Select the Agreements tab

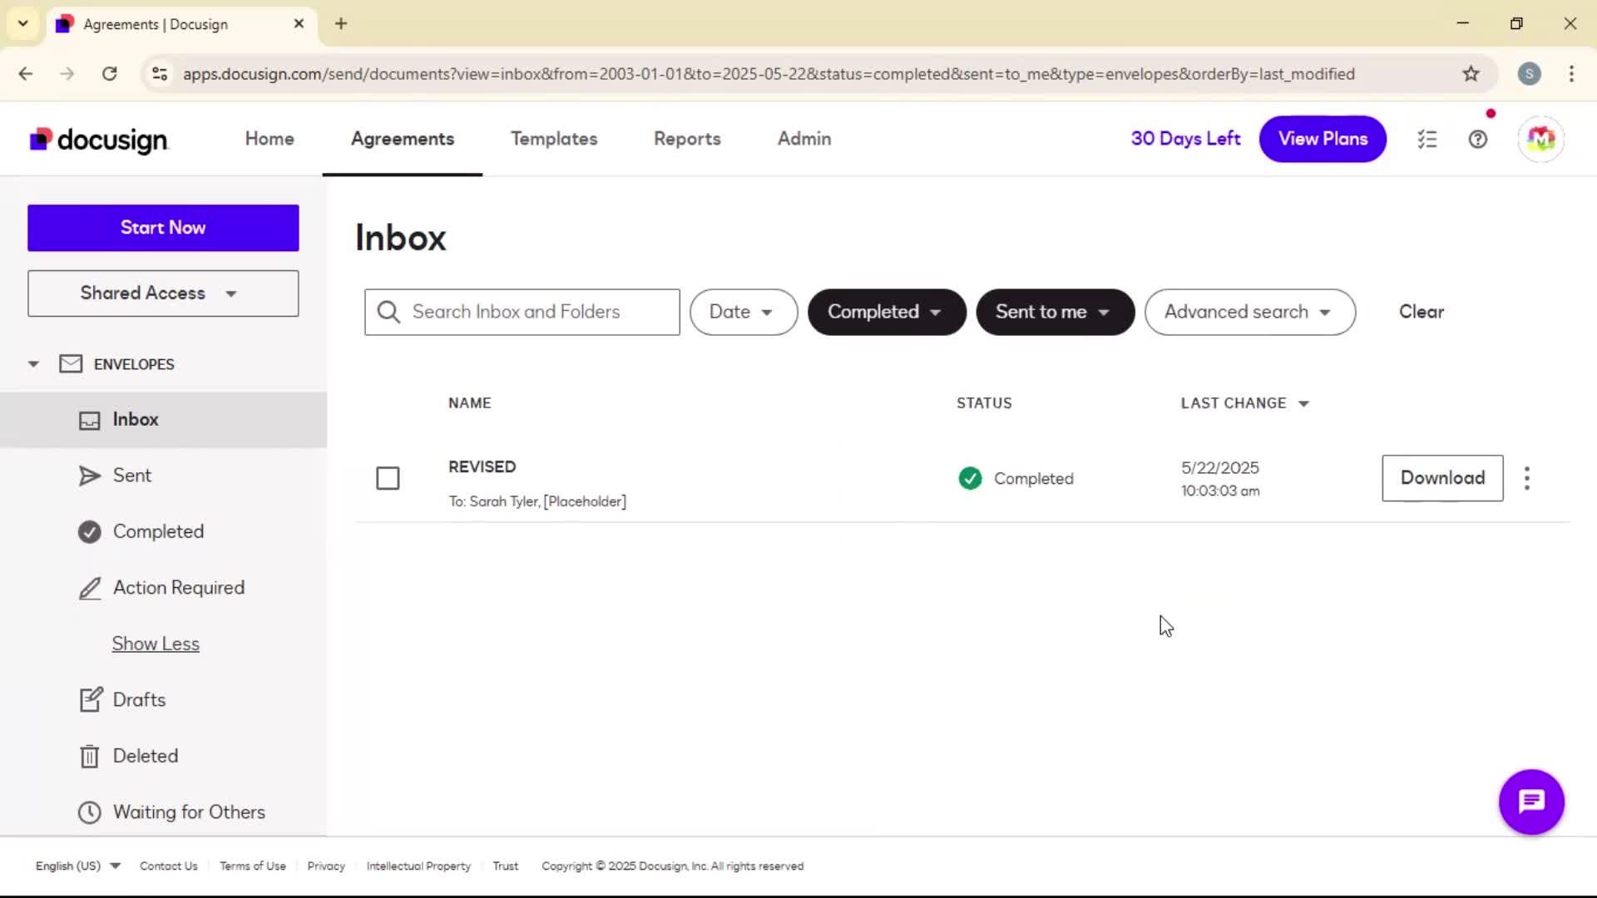pyautogui.click(x=403, y=139)
